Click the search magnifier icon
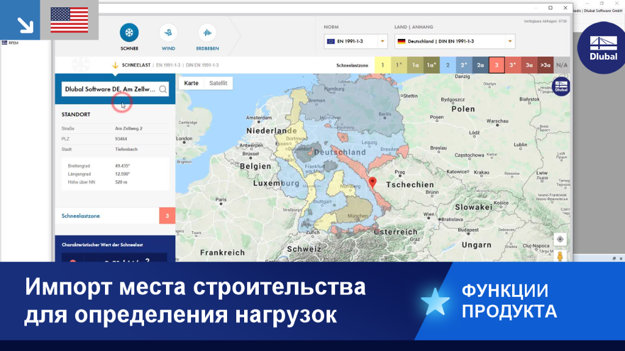This screenshot has width=625, height=351. tap(162, 89)
